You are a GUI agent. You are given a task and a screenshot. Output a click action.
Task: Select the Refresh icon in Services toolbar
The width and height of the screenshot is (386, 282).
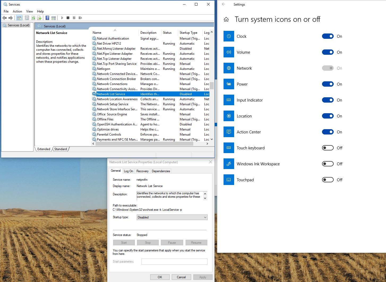(33, 18)
